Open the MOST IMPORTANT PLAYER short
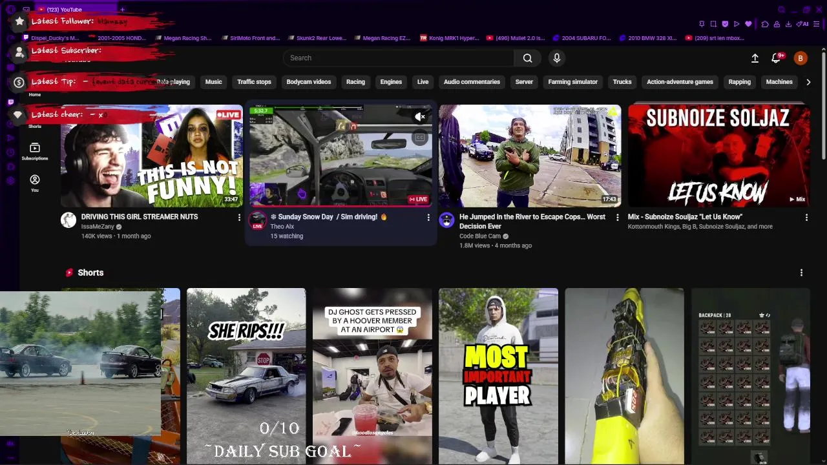Screen dimensions: 827x465 pos(498,376)
